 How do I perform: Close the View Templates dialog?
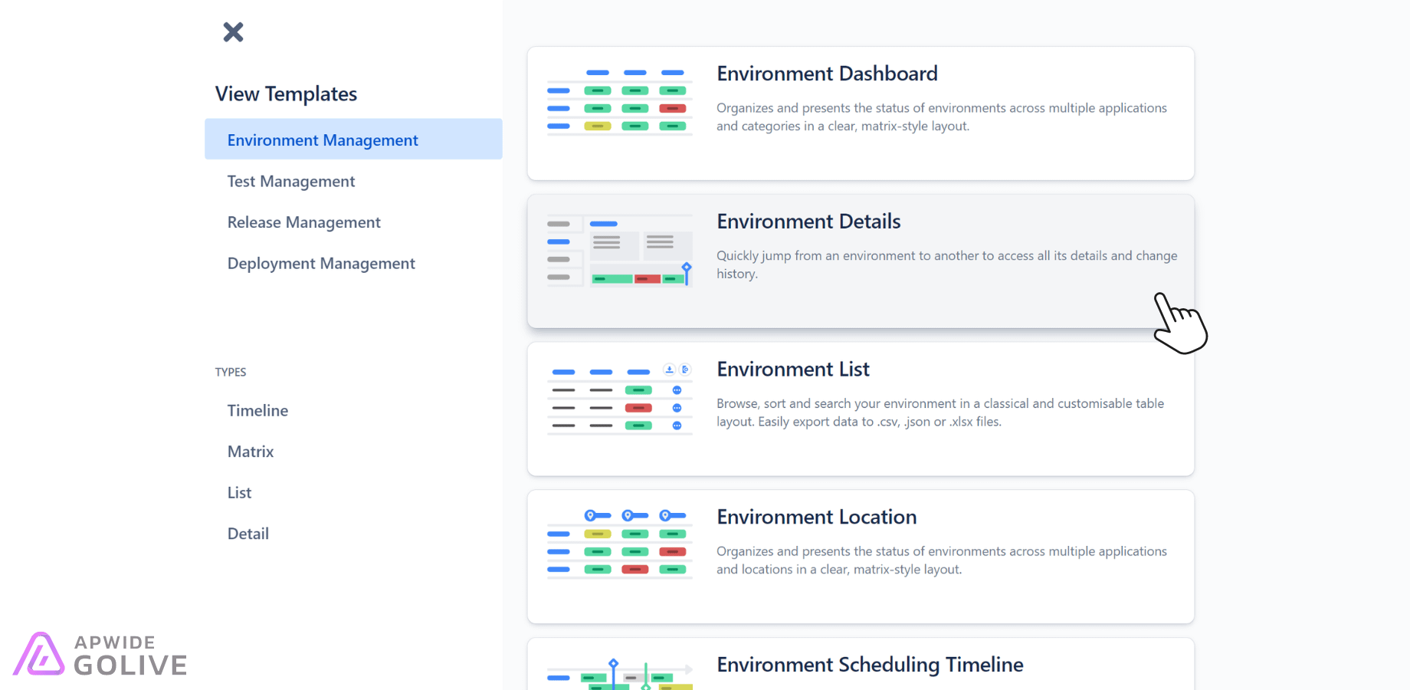tap(232, 31)
